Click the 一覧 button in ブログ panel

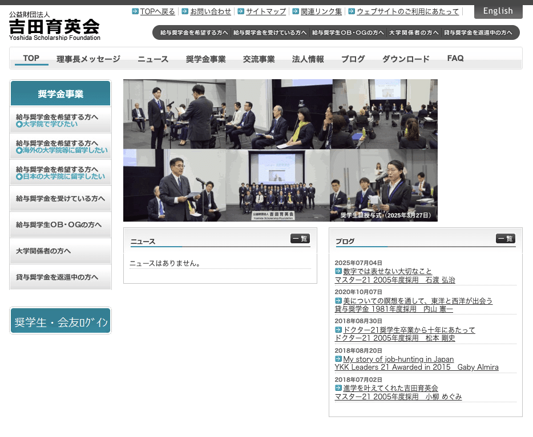(505, 239)
